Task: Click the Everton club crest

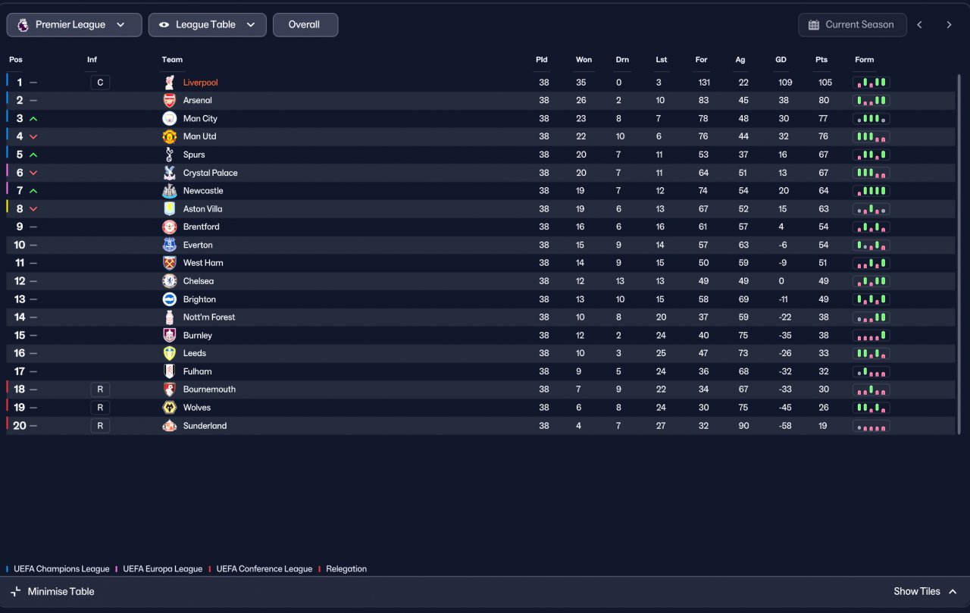Action: click(170, 245)
